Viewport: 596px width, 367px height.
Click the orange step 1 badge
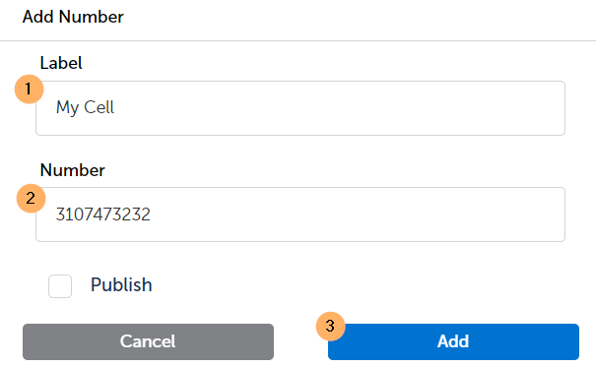tap(29, 90)
